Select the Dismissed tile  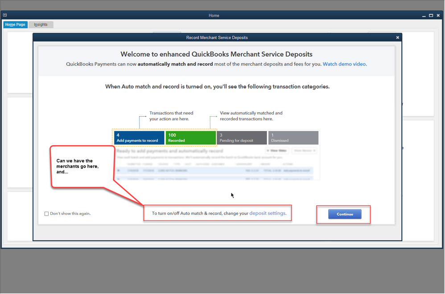[x=293, y=138]
